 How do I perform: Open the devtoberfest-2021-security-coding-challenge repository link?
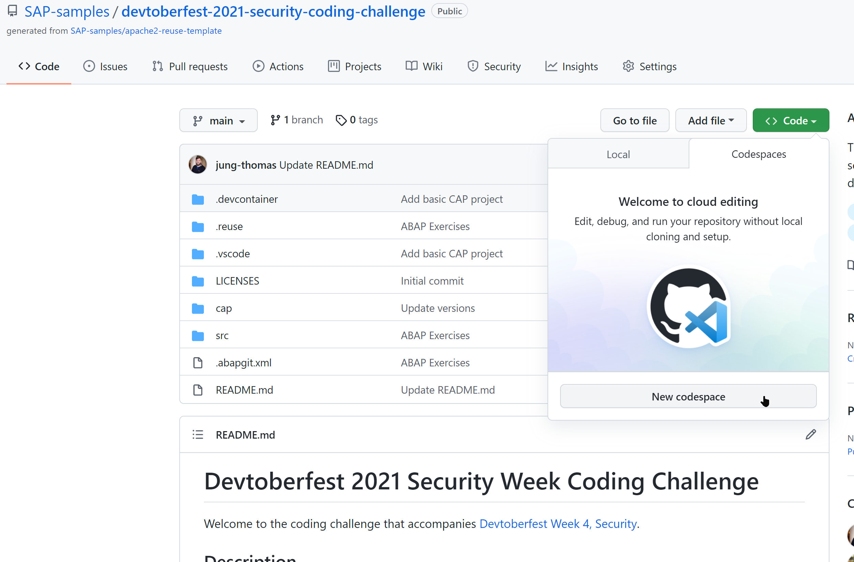point(273,12)
